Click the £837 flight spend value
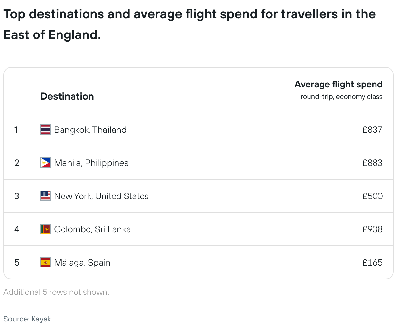 click(x=372, y=130)
